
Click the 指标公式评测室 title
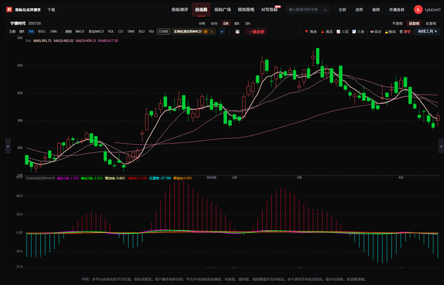(28, 10)
